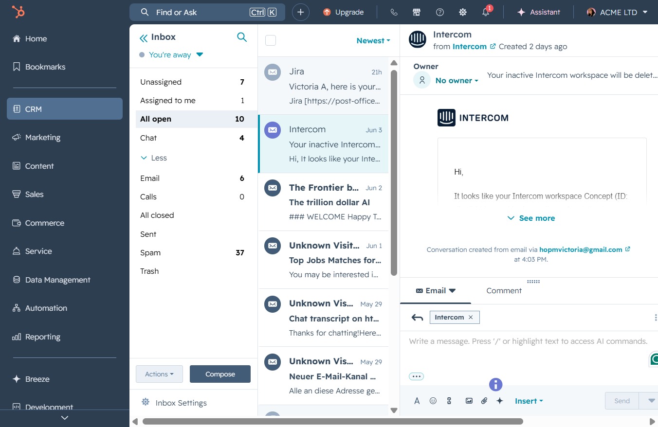Open Automation in sidebar

tap(65, 308)
